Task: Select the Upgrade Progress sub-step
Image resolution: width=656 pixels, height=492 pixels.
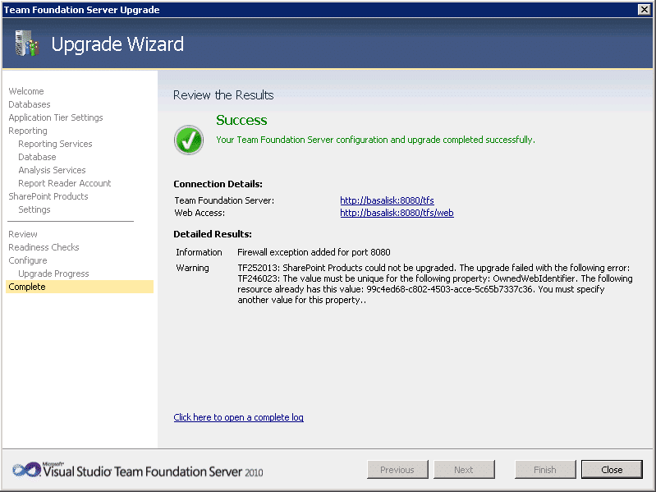Action: click(x=53, y=274)
